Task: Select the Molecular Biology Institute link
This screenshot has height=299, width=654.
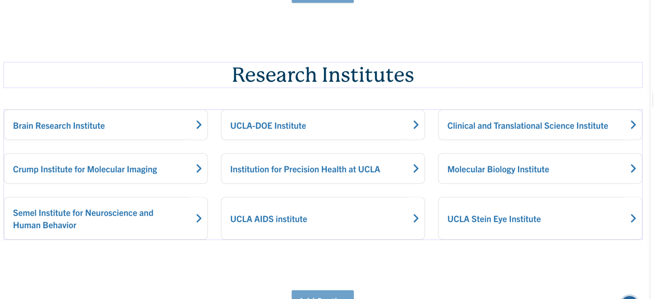Action: 498,169
